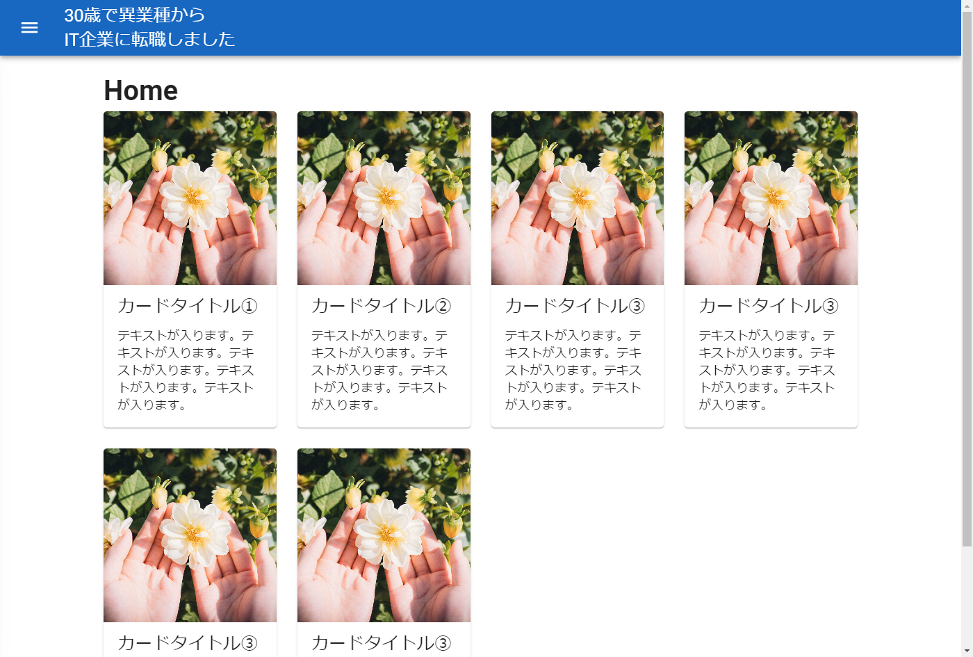Screen dimensions: 973x657
Task: Click the body text under カードタイトル②
Action: (379, 371)
